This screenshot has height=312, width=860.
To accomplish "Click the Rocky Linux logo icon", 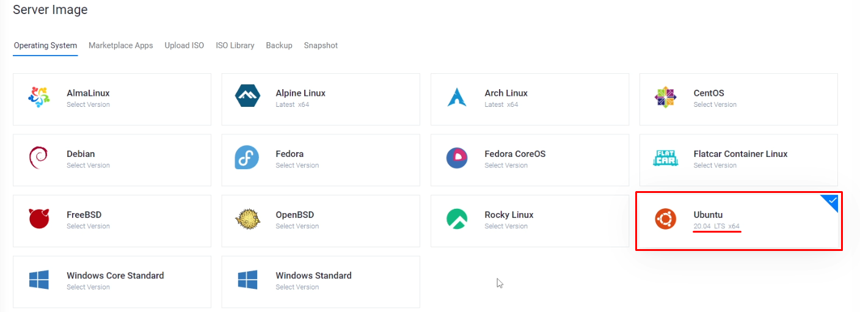I will [457, 219].
